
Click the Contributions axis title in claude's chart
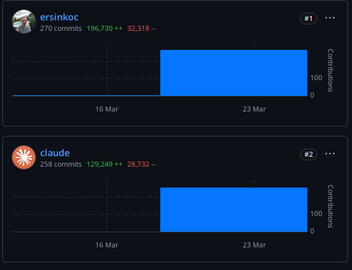click(331, 206)
